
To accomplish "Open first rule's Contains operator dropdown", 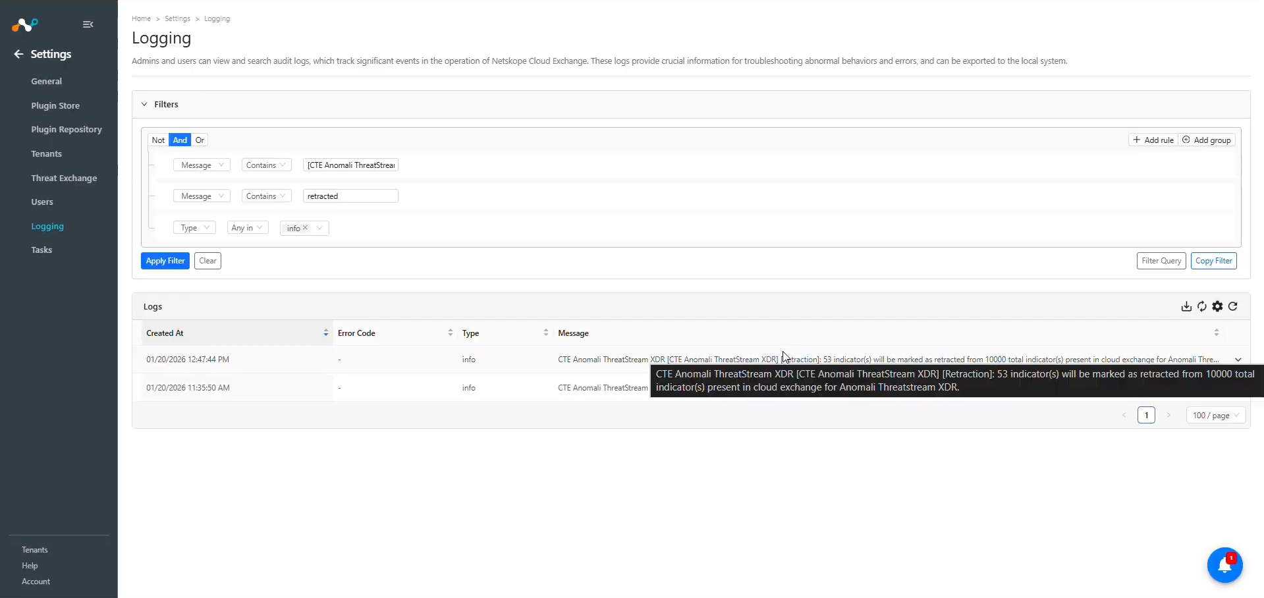I will [x=266, y=165].
